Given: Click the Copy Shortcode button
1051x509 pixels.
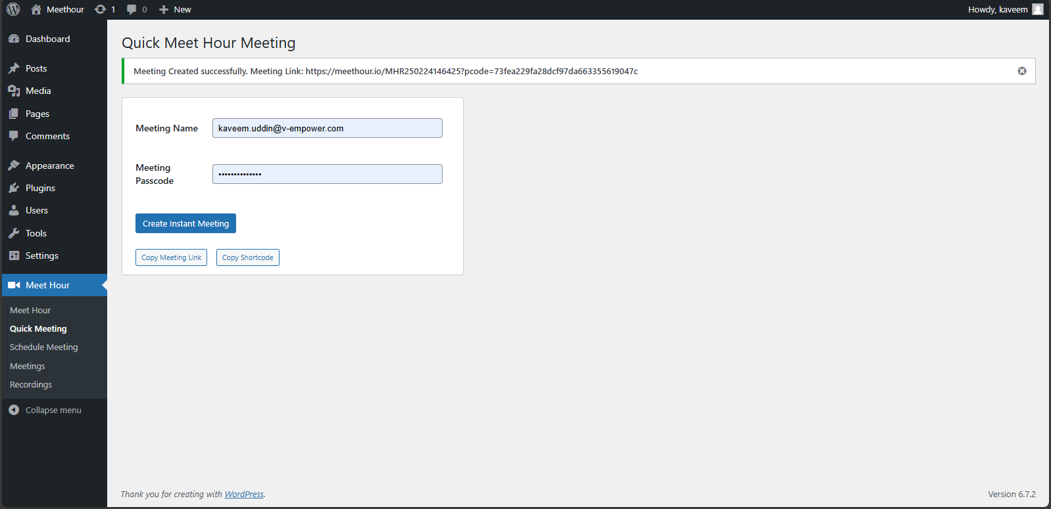Looking at the screenshot, I should [248, 257].
